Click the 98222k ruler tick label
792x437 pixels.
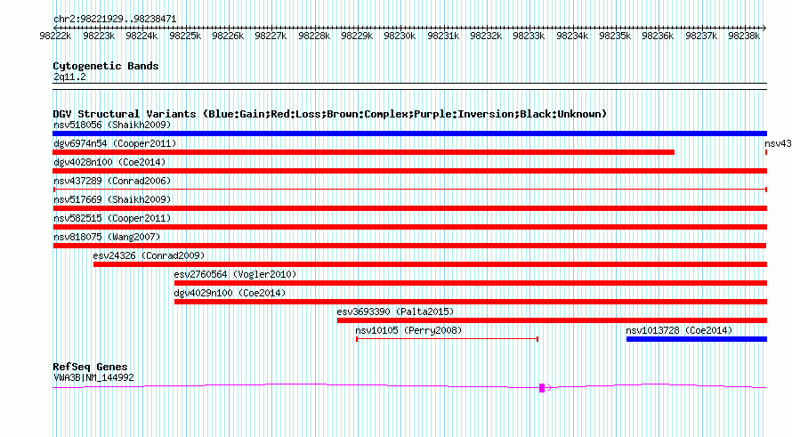55,36
